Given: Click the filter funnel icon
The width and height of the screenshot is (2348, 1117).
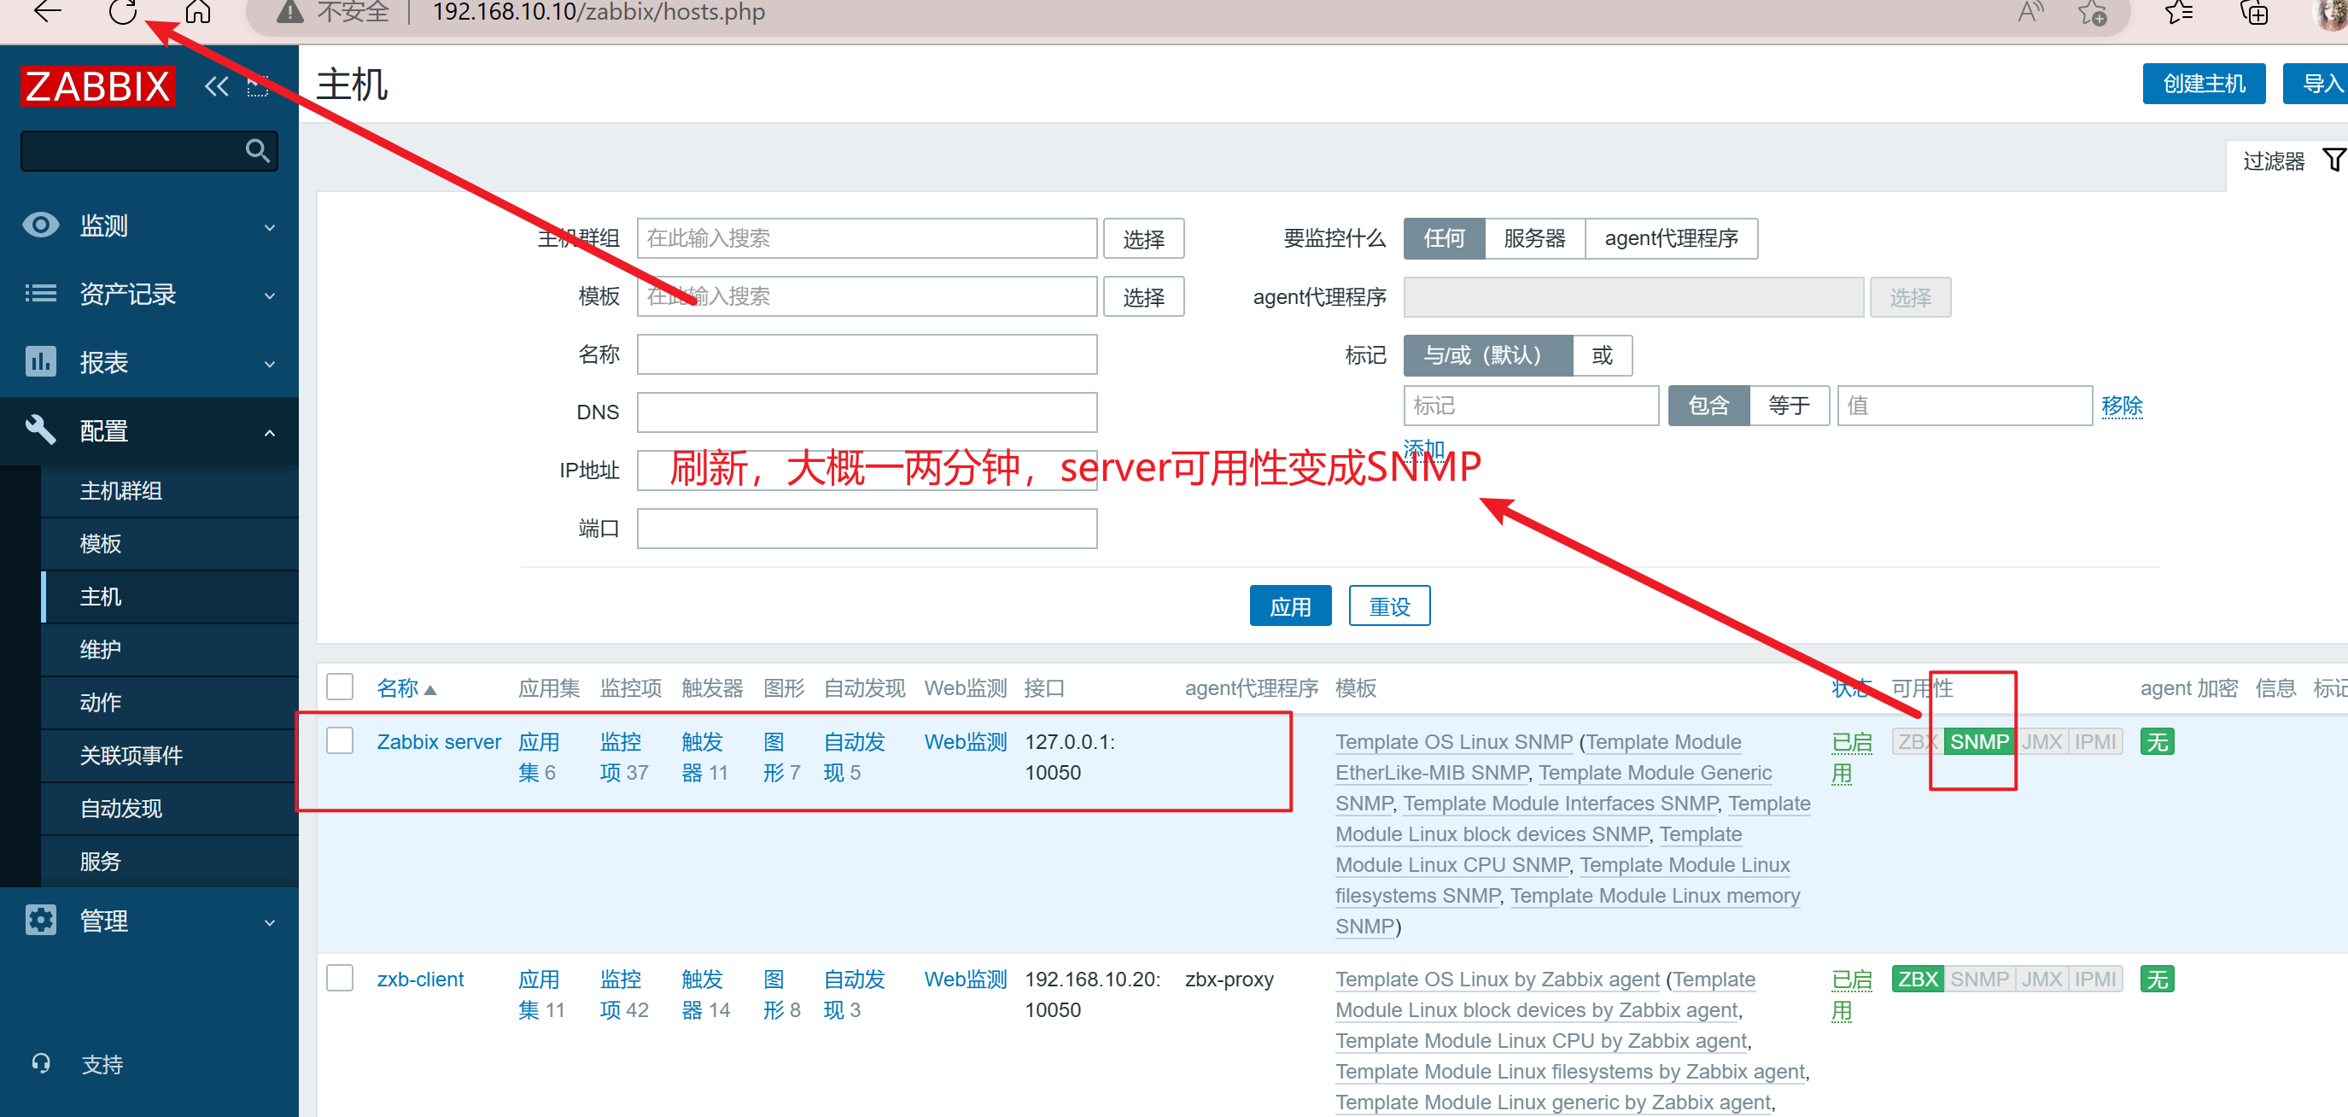Looking at the screenshot, I should (2333, 161).
